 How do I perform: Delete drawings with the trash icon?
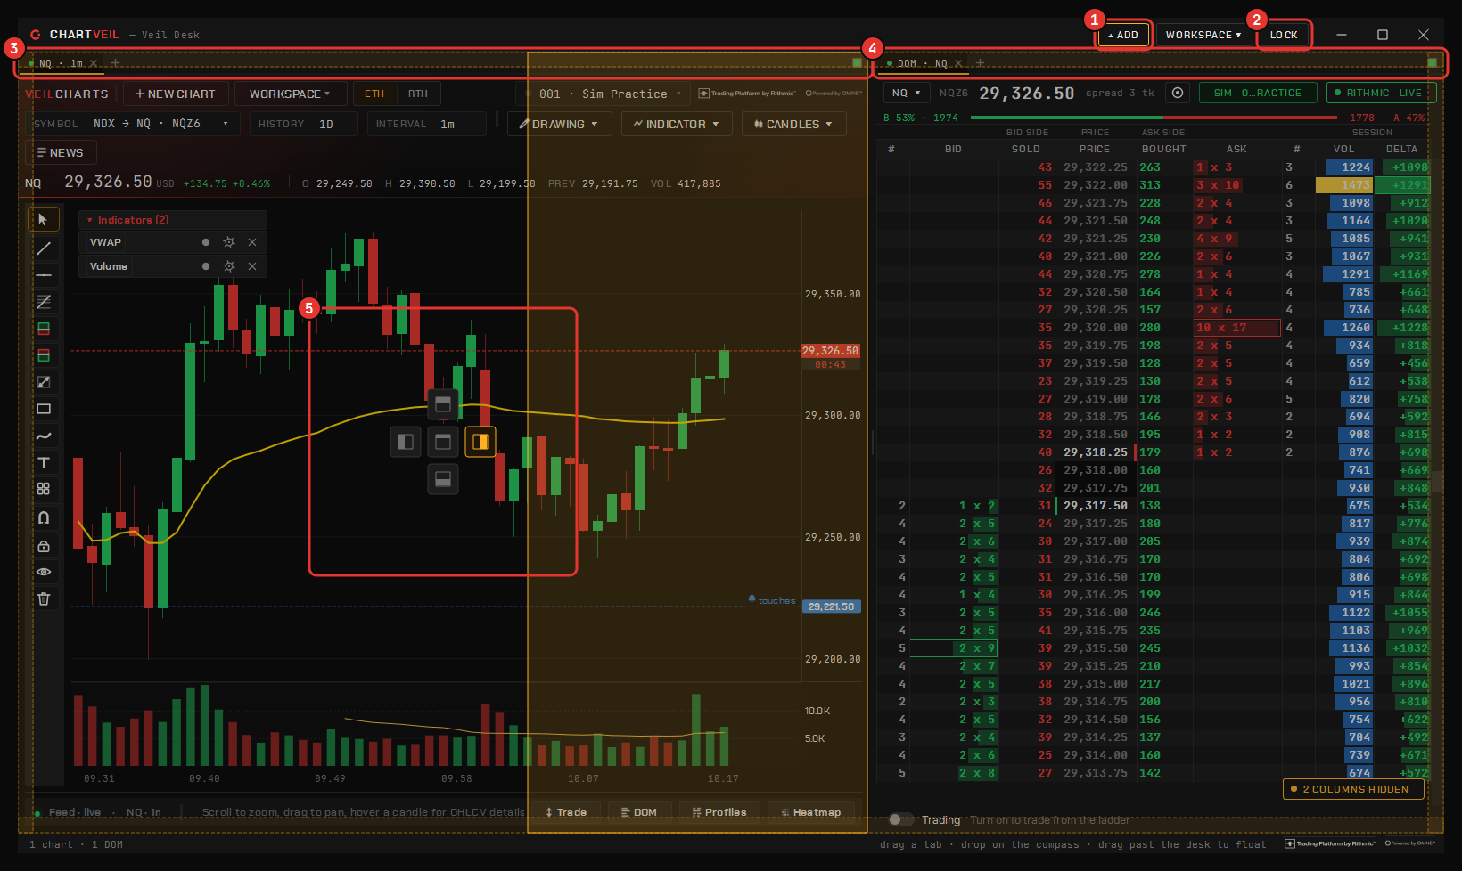pos(43,598)
